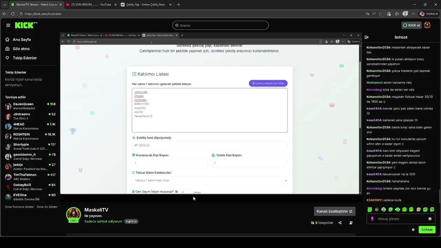
Task: Click Kazanacak Kişi Sayısı field
Action: pos(170,163)
